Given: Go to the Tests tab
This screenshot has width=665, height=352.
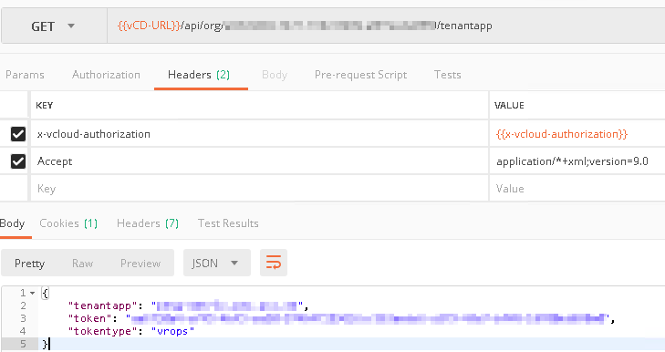Looking at the screenshot, I should coord(447,75).
